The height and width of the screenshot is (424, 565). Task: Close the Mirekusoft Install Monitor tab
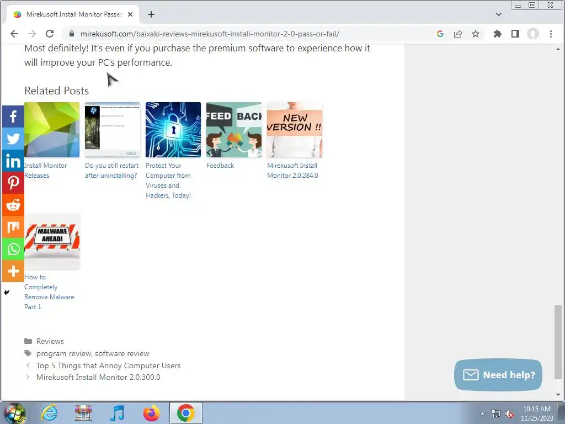[130, 14]
